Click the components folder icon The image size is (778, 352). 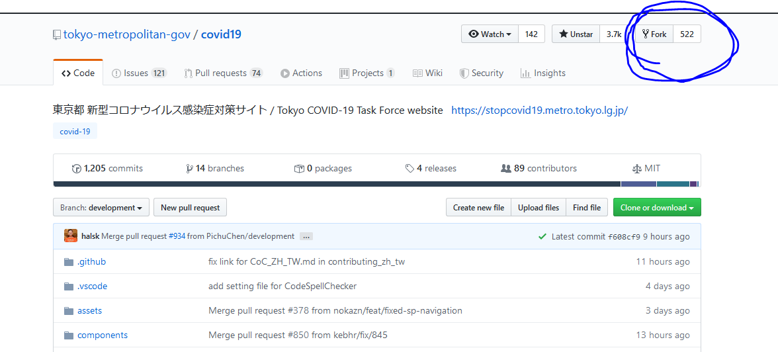point(69,335)
